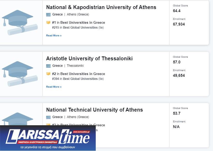Open #215 Best Global Universities ranking link

80,28
